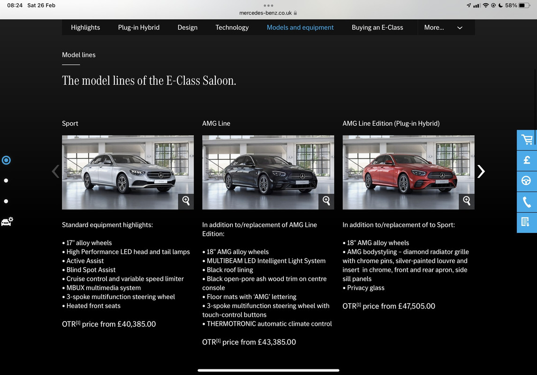537x375 pixels.
Task: Open the pound-sign finance icon
Action: click(527, 160)
